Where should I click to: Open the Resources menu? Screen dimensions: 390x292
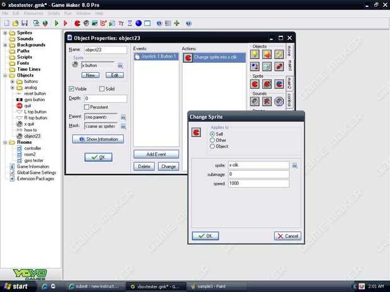coord(33,13)
